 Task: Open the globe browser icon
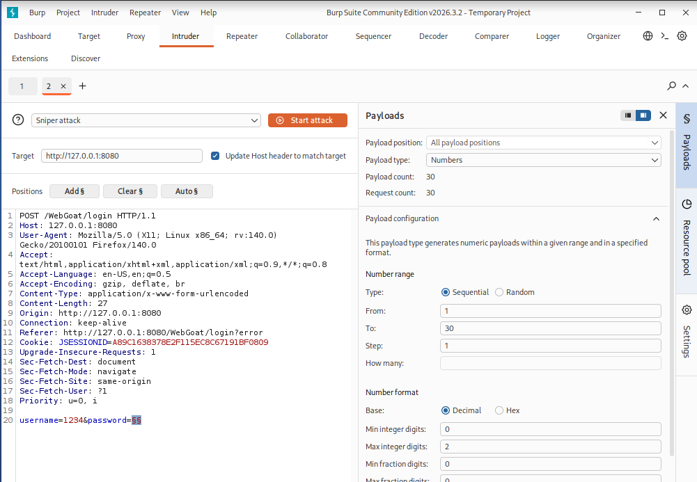pos(648,36)
